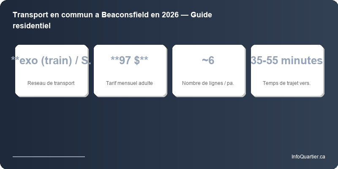Select the 'Nombre de lignes / pa.' label
Viewport: 338px width, 169px height.
pyautogui.click(x=208, y=83)
